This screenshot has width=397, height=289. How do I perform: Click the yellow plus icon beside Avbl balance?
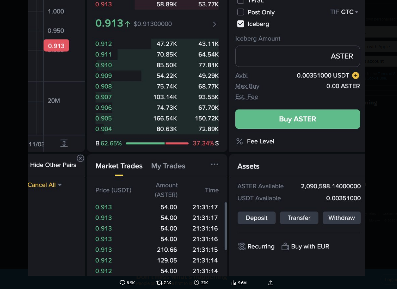click(356, 75)
